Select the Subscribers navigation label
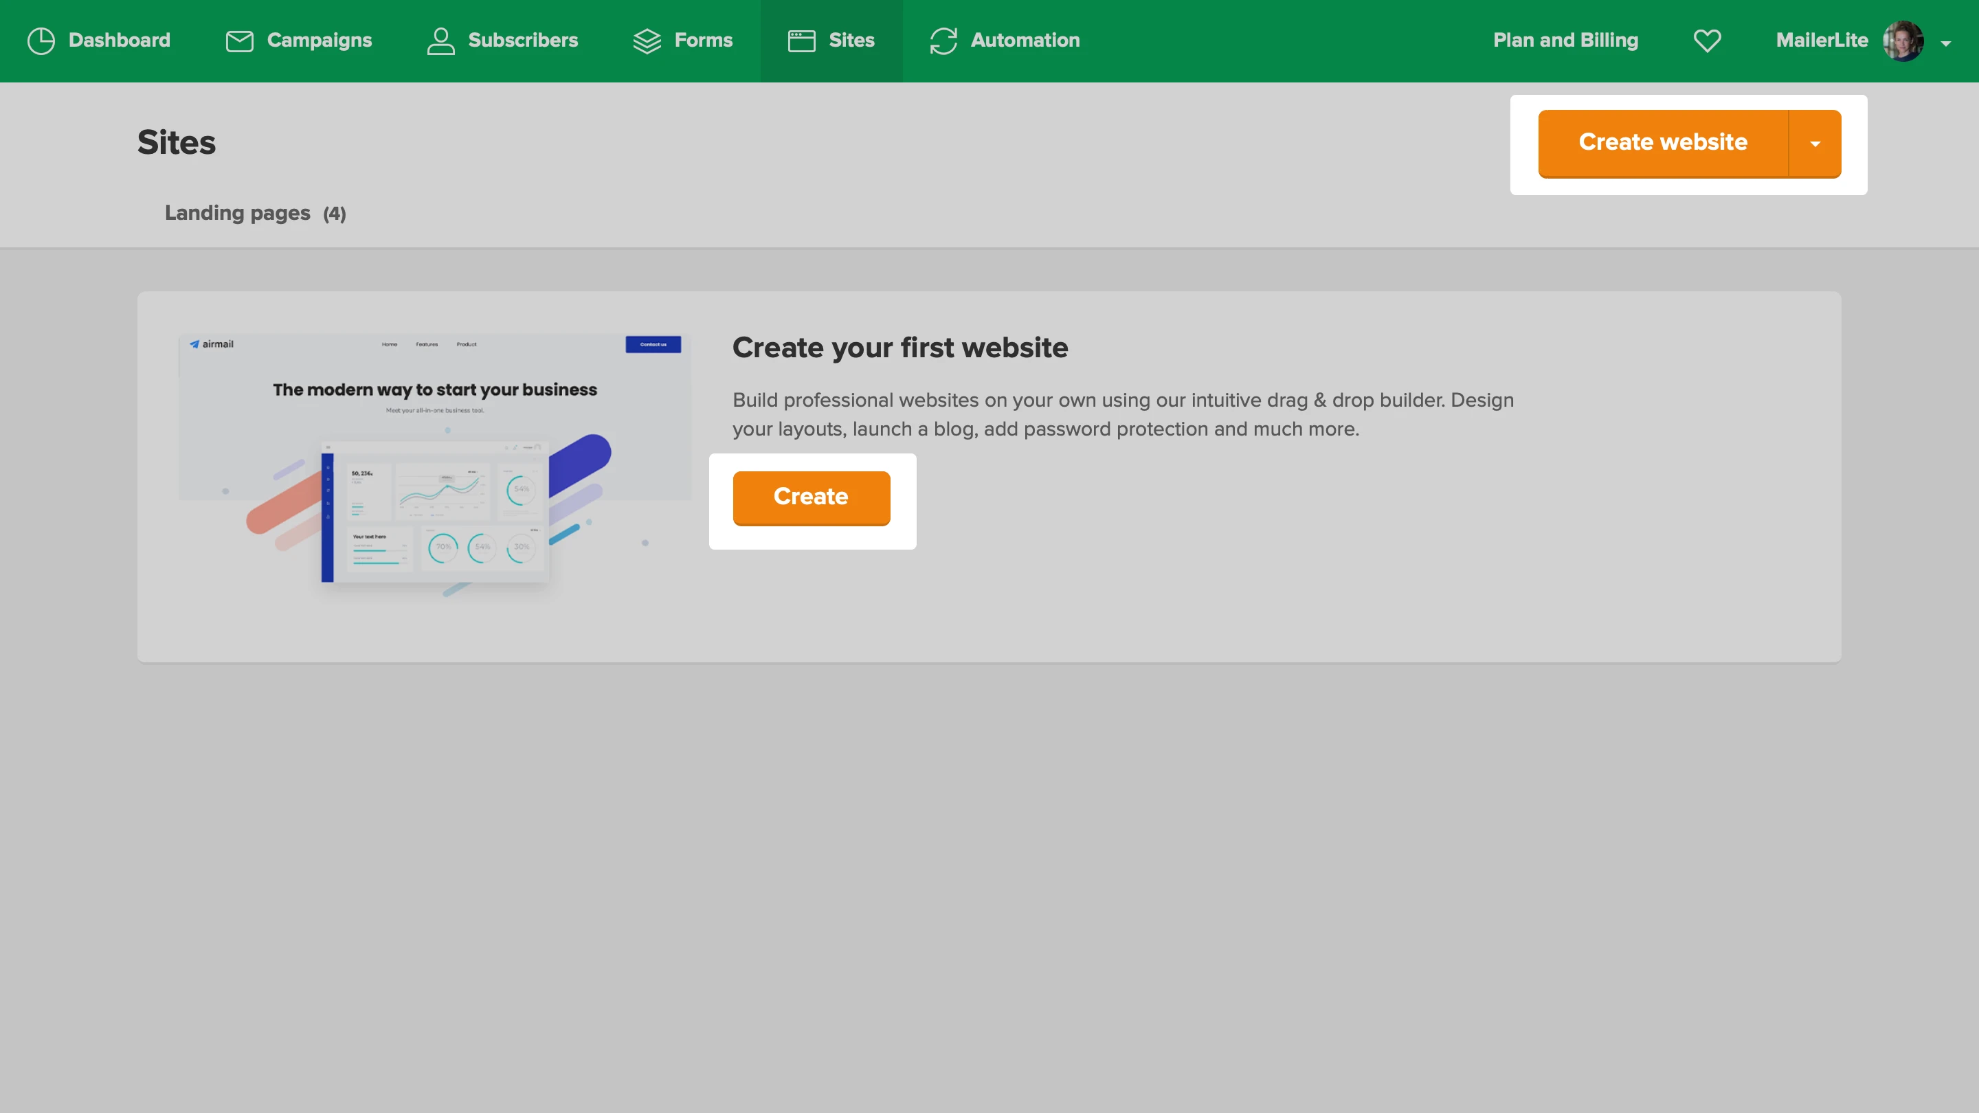Viewport: 1979px width, 1113px height. click(x=522, y=41)
